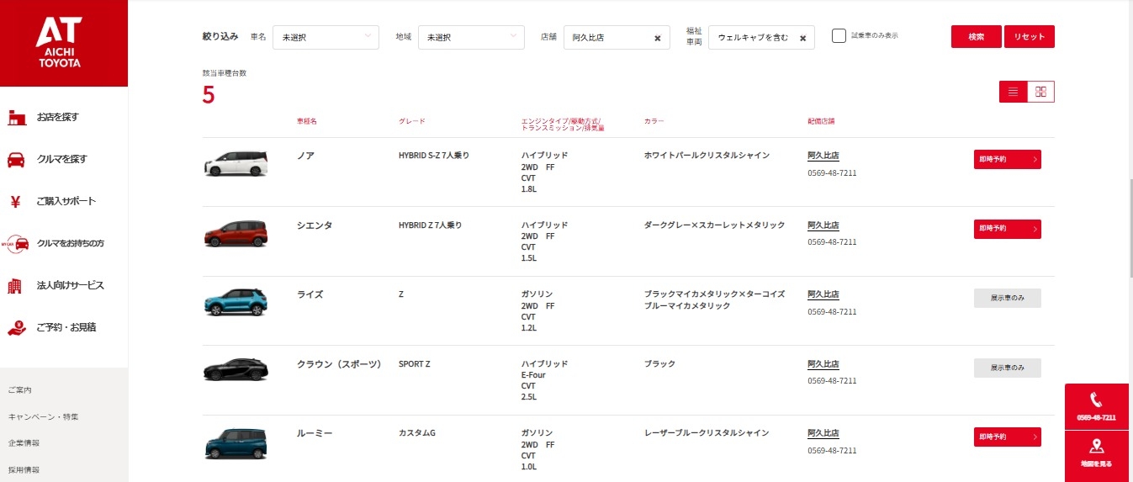Click the HYBRID S-Z 7人乗り grade text
The width and height of the screenshot is (1133, 482).
point(434,156)
